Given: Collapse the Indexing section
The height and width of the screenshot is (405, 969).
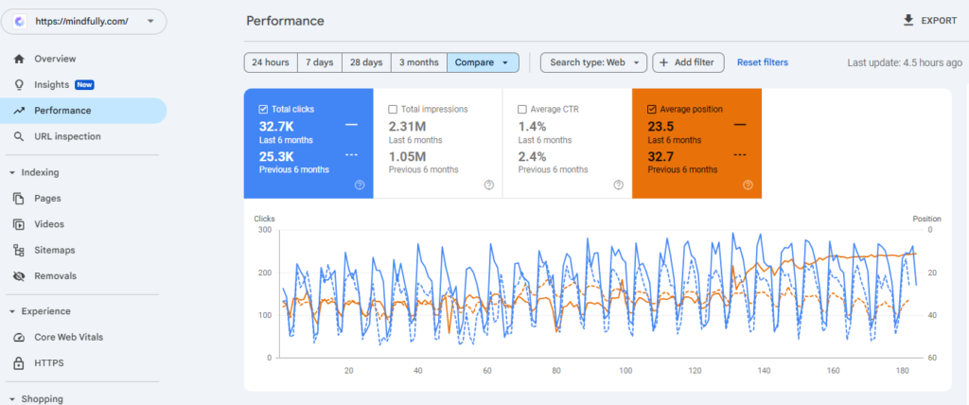Looking at the screenshot, I should [x=11, y=172].
